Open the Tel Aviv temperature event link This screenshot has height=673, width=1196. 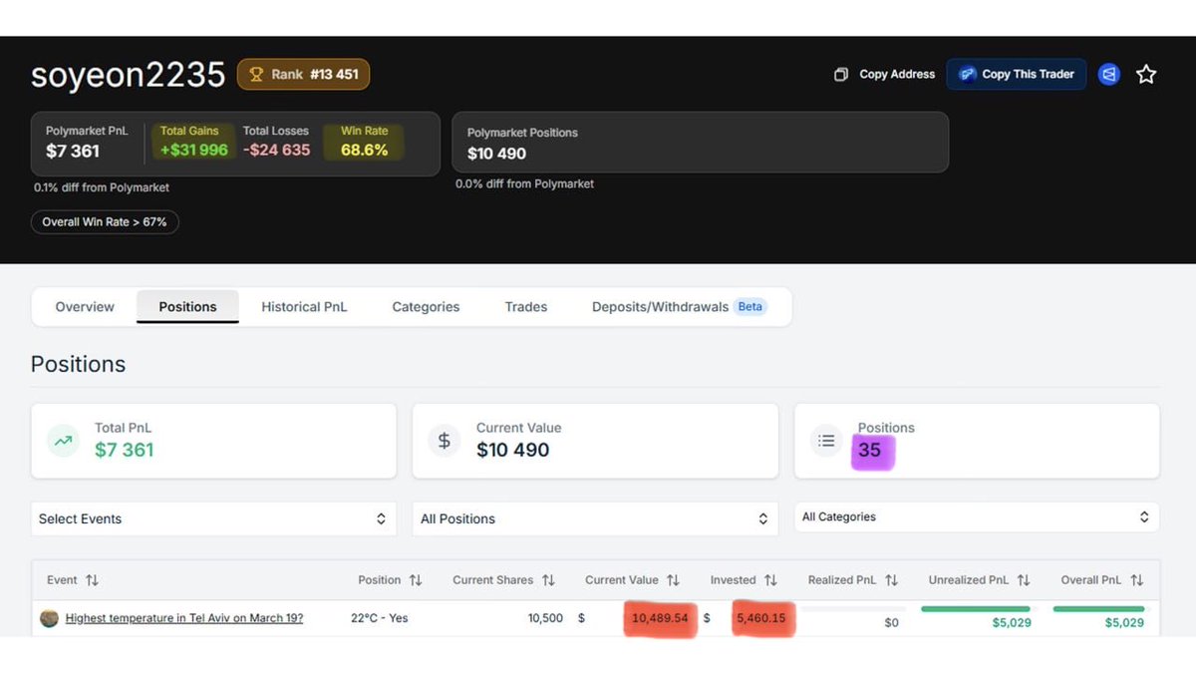coord(184,618)
